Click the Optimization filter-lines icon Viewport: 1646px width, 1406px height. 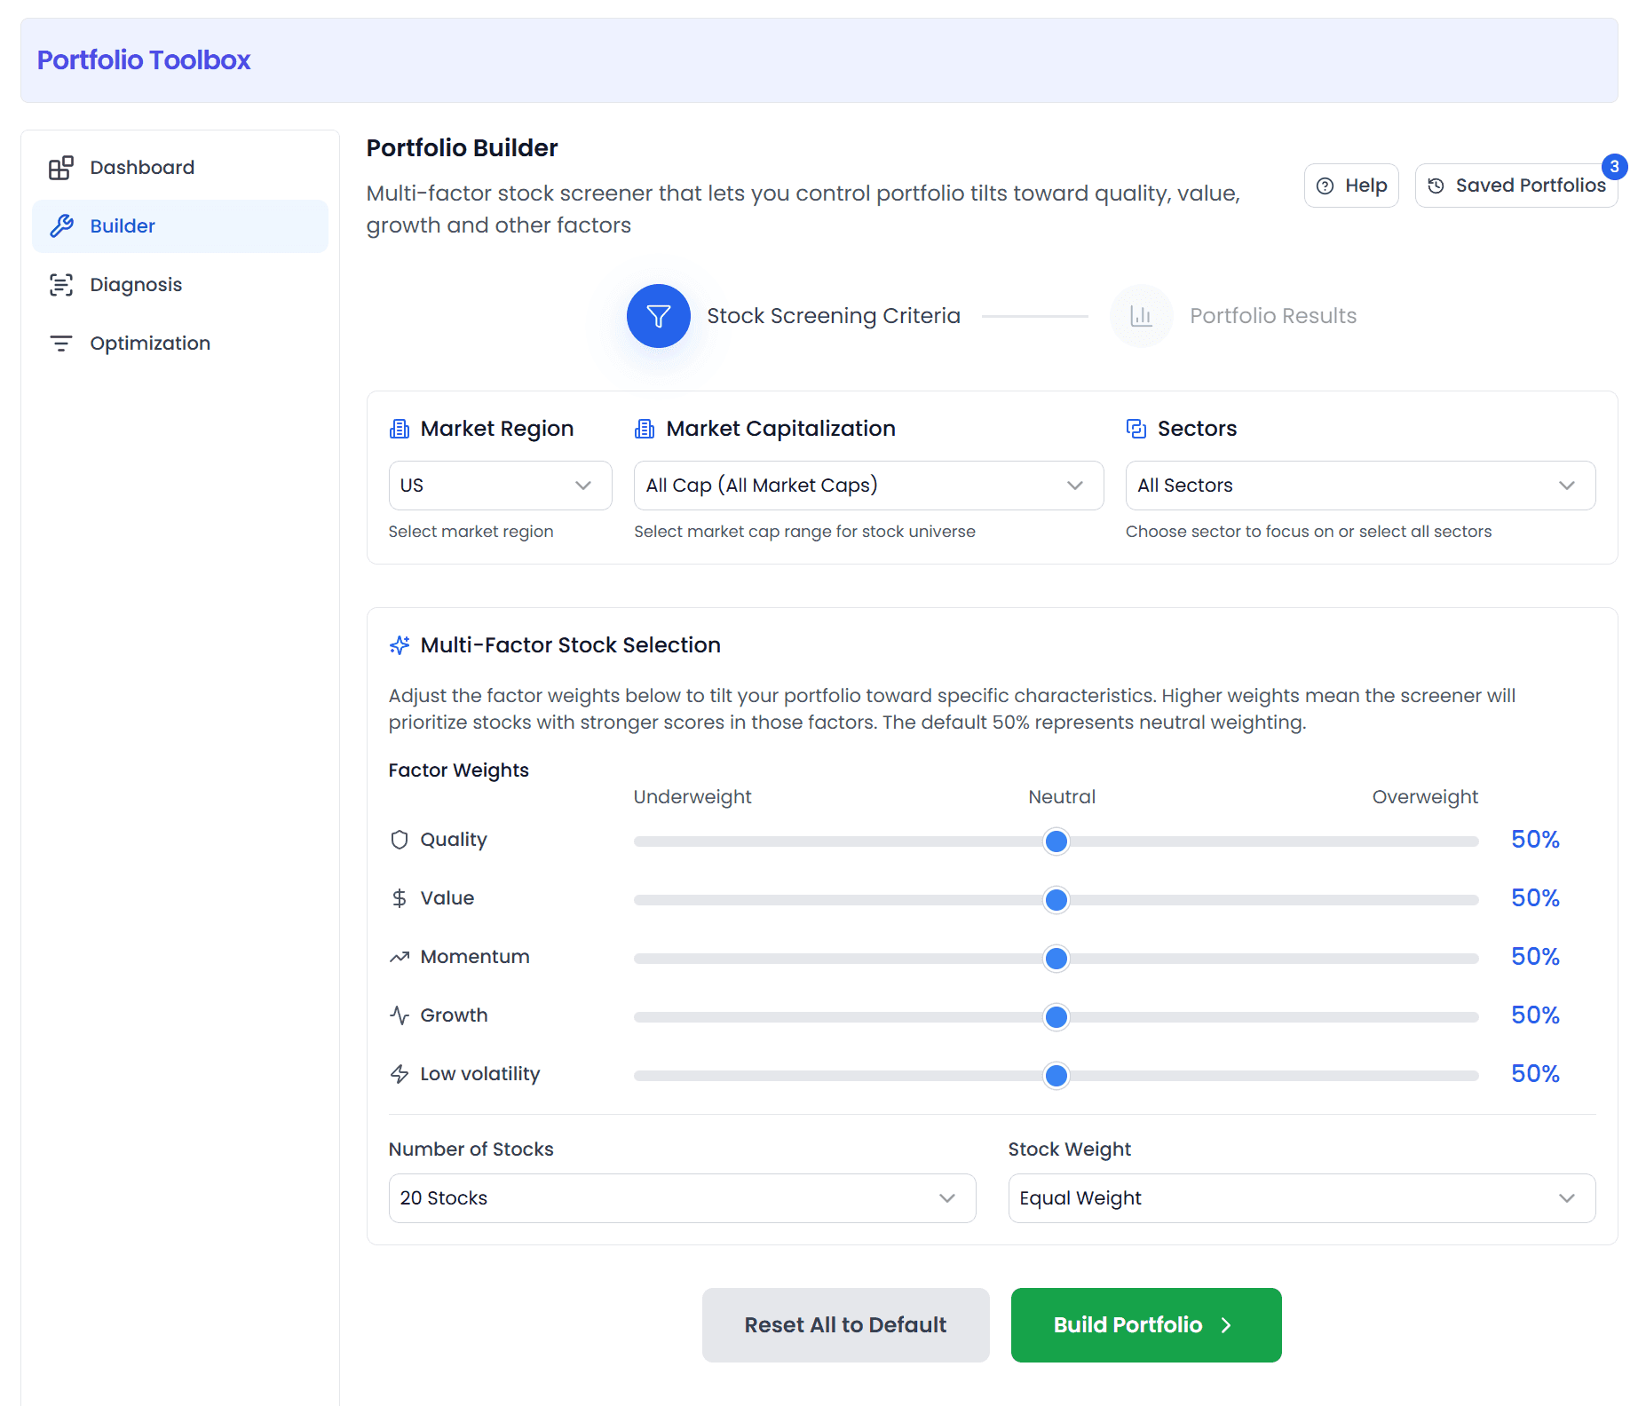click(61, 344)
